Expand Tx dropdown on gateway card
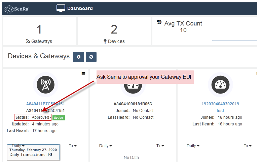The width and height of the screenshot is (260, 167). pyautogui.click(x=73, y=146)
